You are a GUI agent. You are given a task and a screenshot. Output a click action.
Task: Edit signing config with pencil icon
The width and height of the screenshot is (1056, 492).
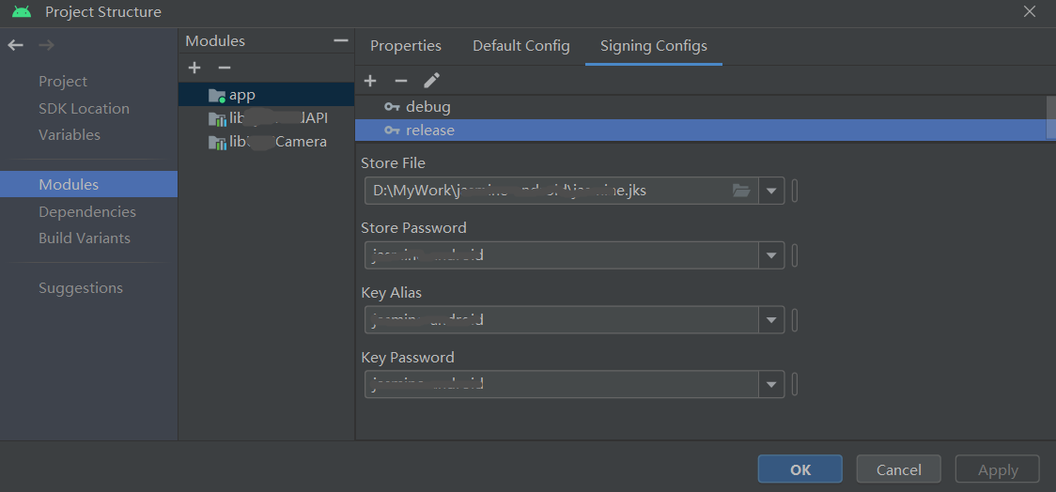pyautogui.click(x=431, y=81)
